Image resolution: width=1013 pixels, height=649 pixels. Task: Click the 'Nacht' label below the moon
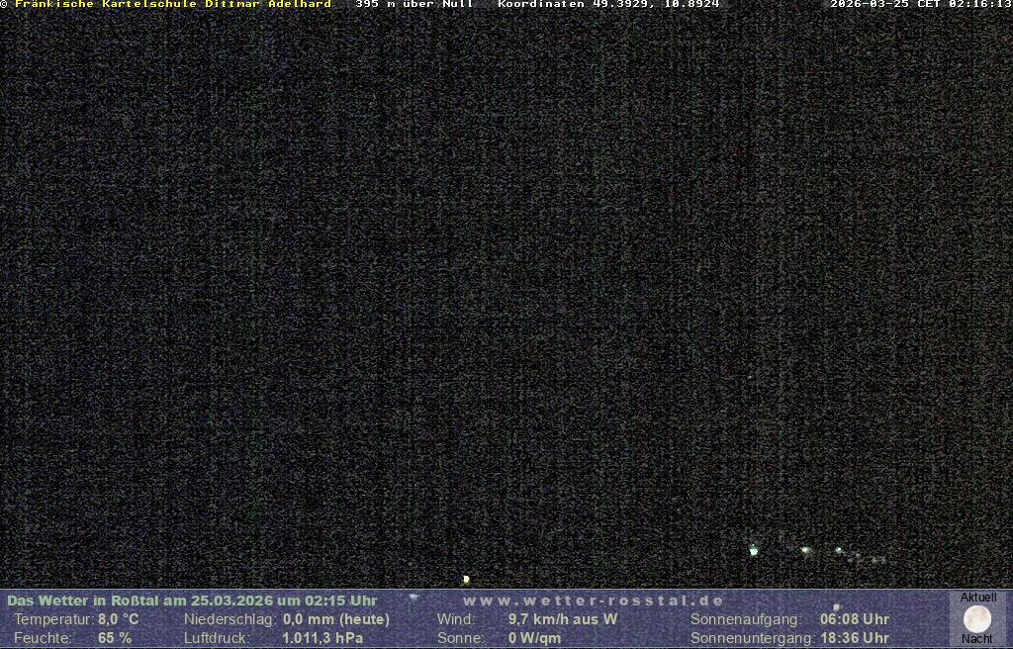coord(977,639)
